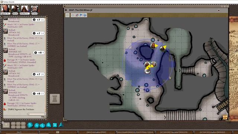Screen dimensions: 238x134
Task: Click the Chat button at chat bottom
Action: pyautogui.click(x=43, y=117)
